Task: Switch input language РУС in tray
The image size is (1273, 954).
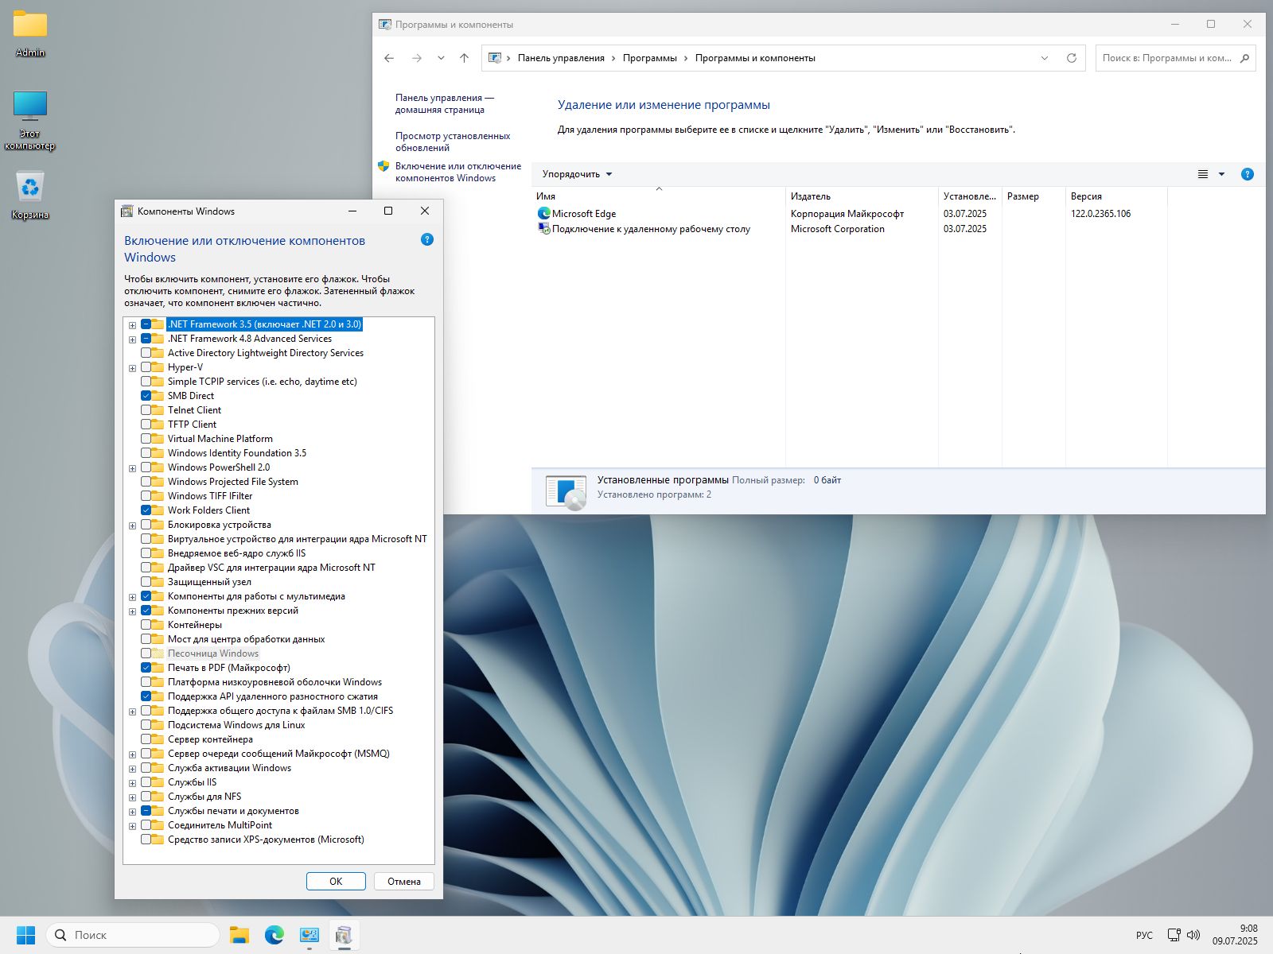Action: tap(1144, 935)
